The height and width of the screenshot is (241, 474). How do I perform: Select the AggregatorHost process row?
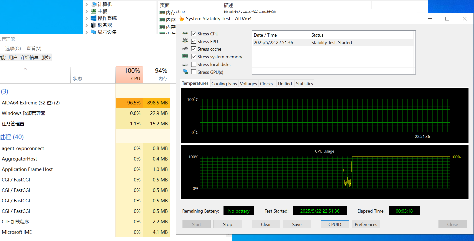point(85,159)
